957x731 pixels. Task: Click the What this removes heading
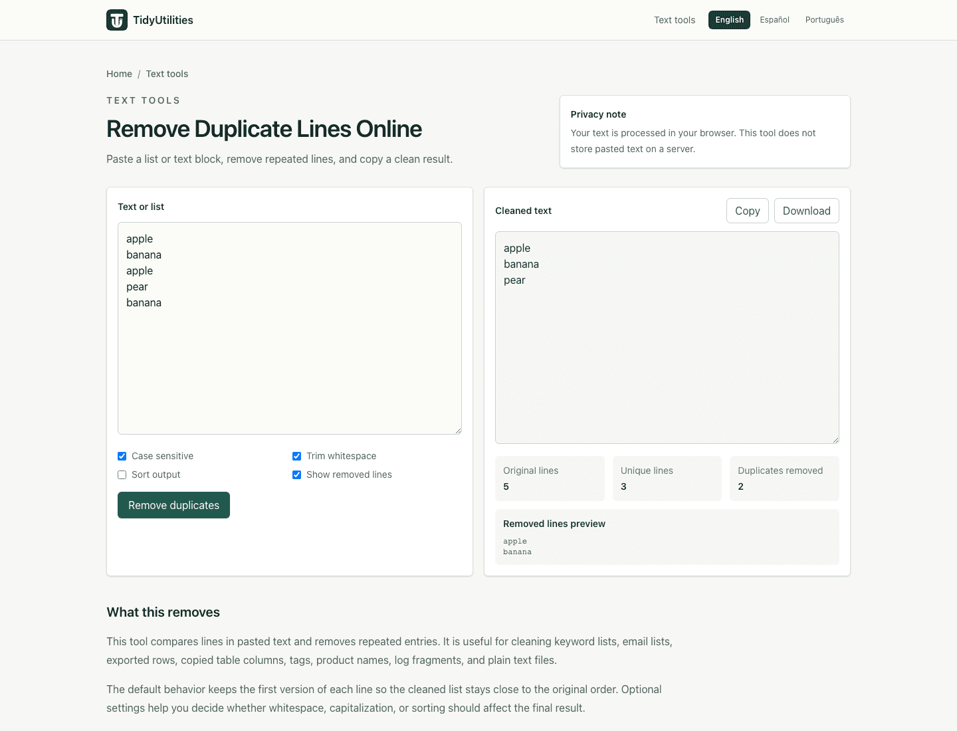163,612
